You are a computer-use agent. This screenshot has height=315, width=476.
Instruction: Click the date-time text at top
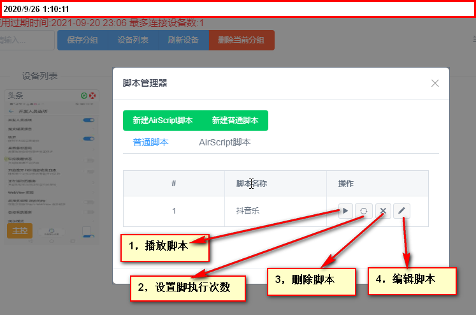click(x=36, y=9)
